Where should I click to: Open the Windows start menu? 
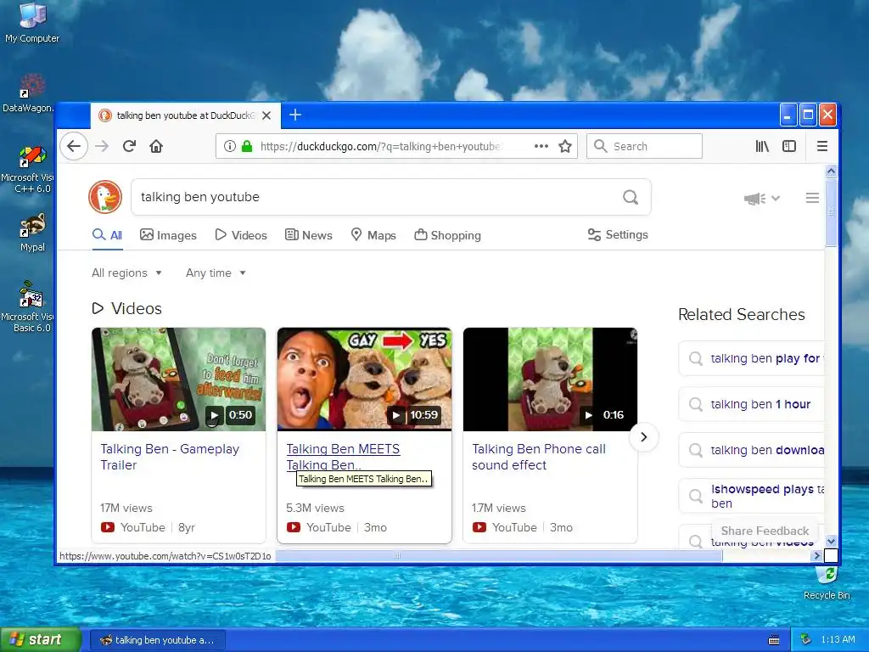[41, 640]
